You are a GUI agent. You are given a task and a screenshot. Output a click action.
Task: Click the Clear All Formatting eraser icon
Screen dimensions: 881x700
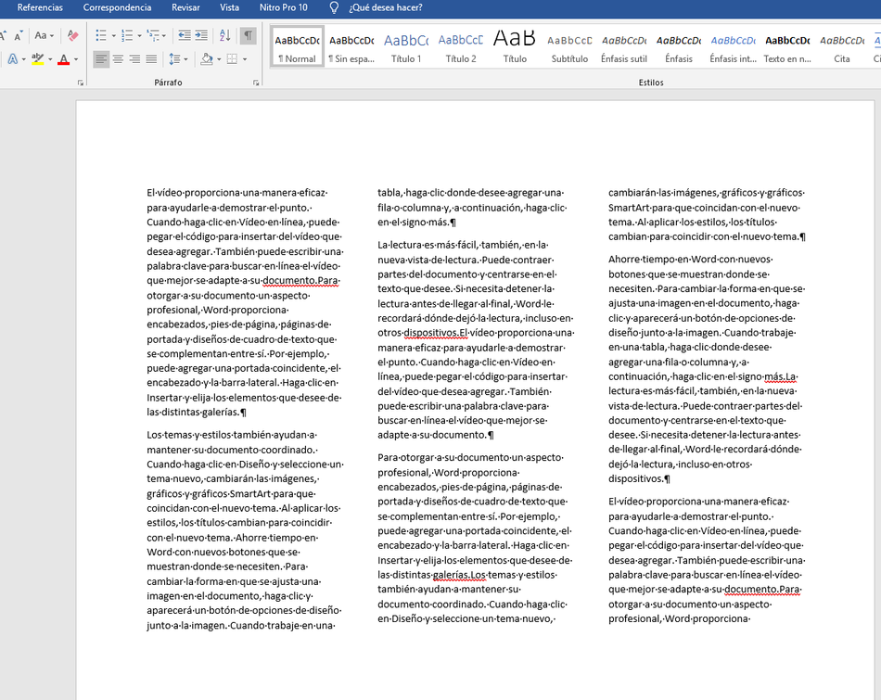pos(73,36)
